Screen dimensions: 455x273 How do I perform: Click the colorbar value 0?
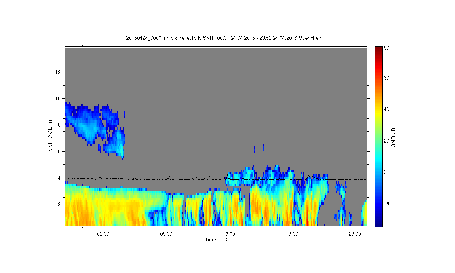click(385, 172)
